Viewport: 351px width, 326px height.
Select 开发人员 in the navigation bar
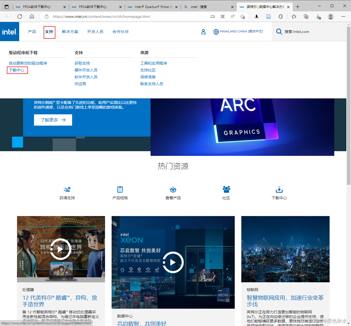[95, 32]
